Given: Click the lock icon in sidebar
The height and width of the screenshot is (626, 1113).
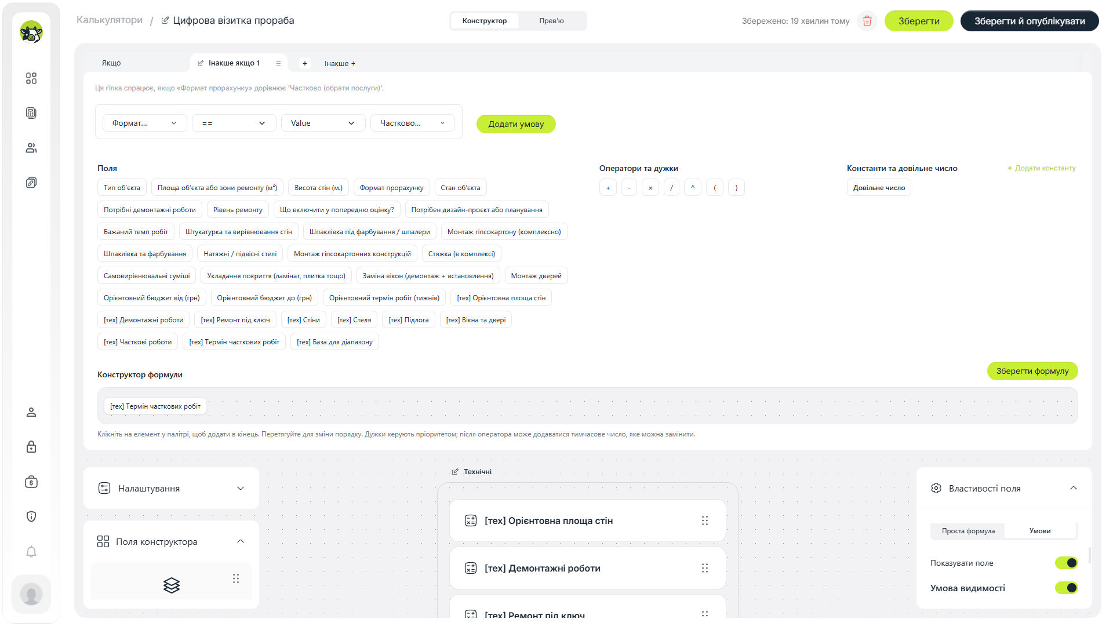Looking at the screenshot, I should point(31,447).
